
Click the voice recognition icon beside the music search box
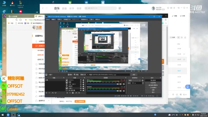coord(120,8)
